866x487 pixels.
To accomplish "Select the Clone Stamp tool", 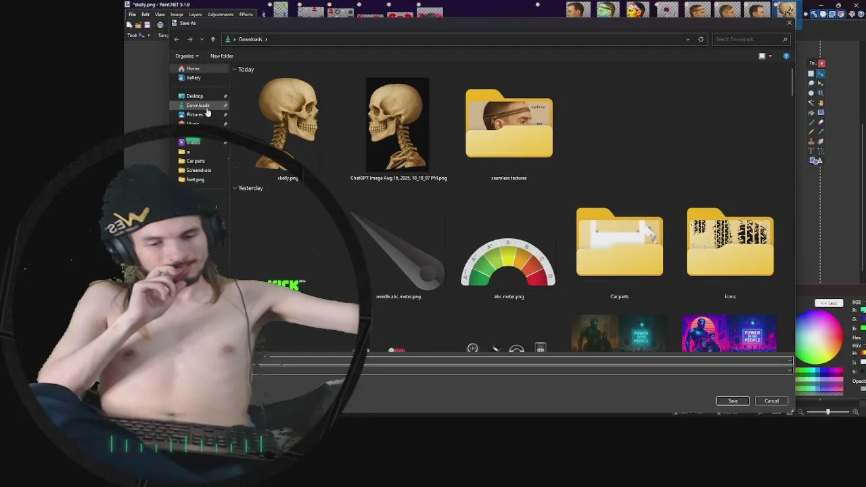I will 811,141.
